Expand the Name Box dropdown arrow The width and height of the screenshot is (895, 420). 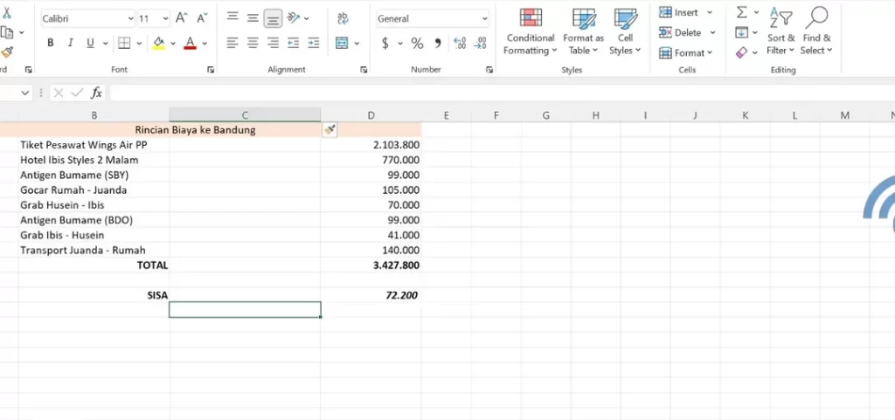(25, 93)
